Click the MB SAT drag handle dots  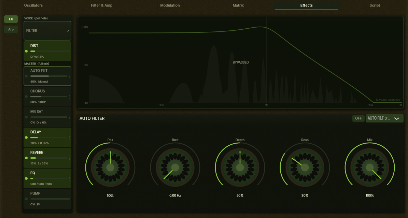pos(69,117)
